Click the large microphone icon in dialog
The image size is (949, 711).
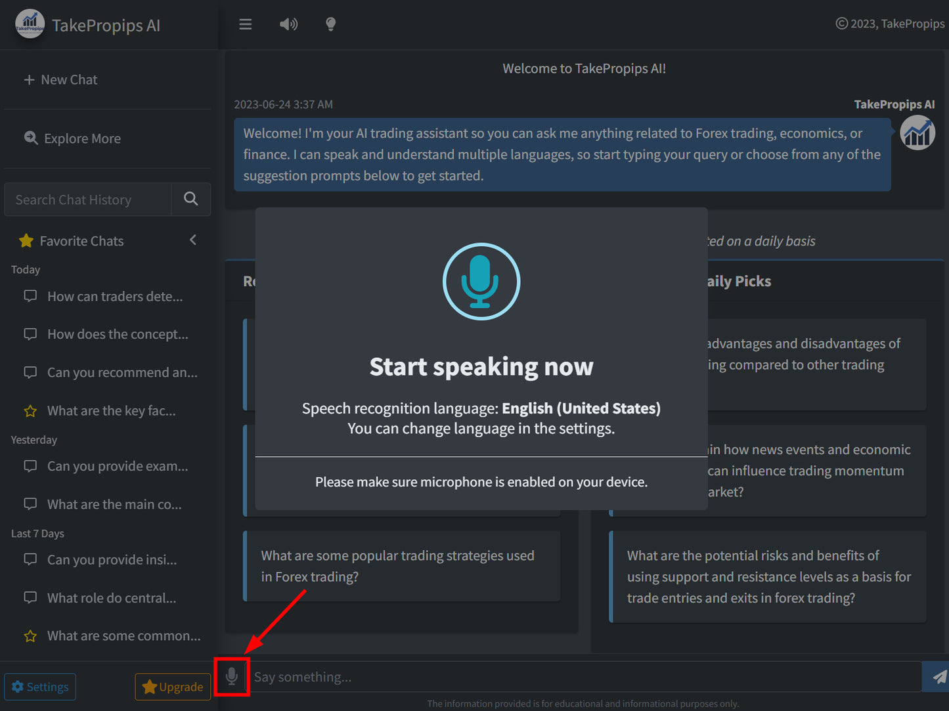click(x=481, y=282)
